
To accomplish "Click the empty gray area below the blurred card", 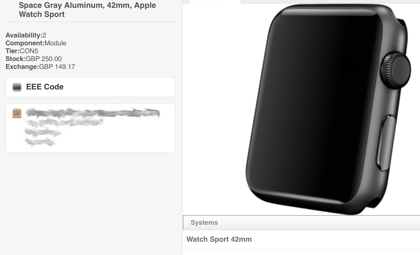I will coord(90,202).
